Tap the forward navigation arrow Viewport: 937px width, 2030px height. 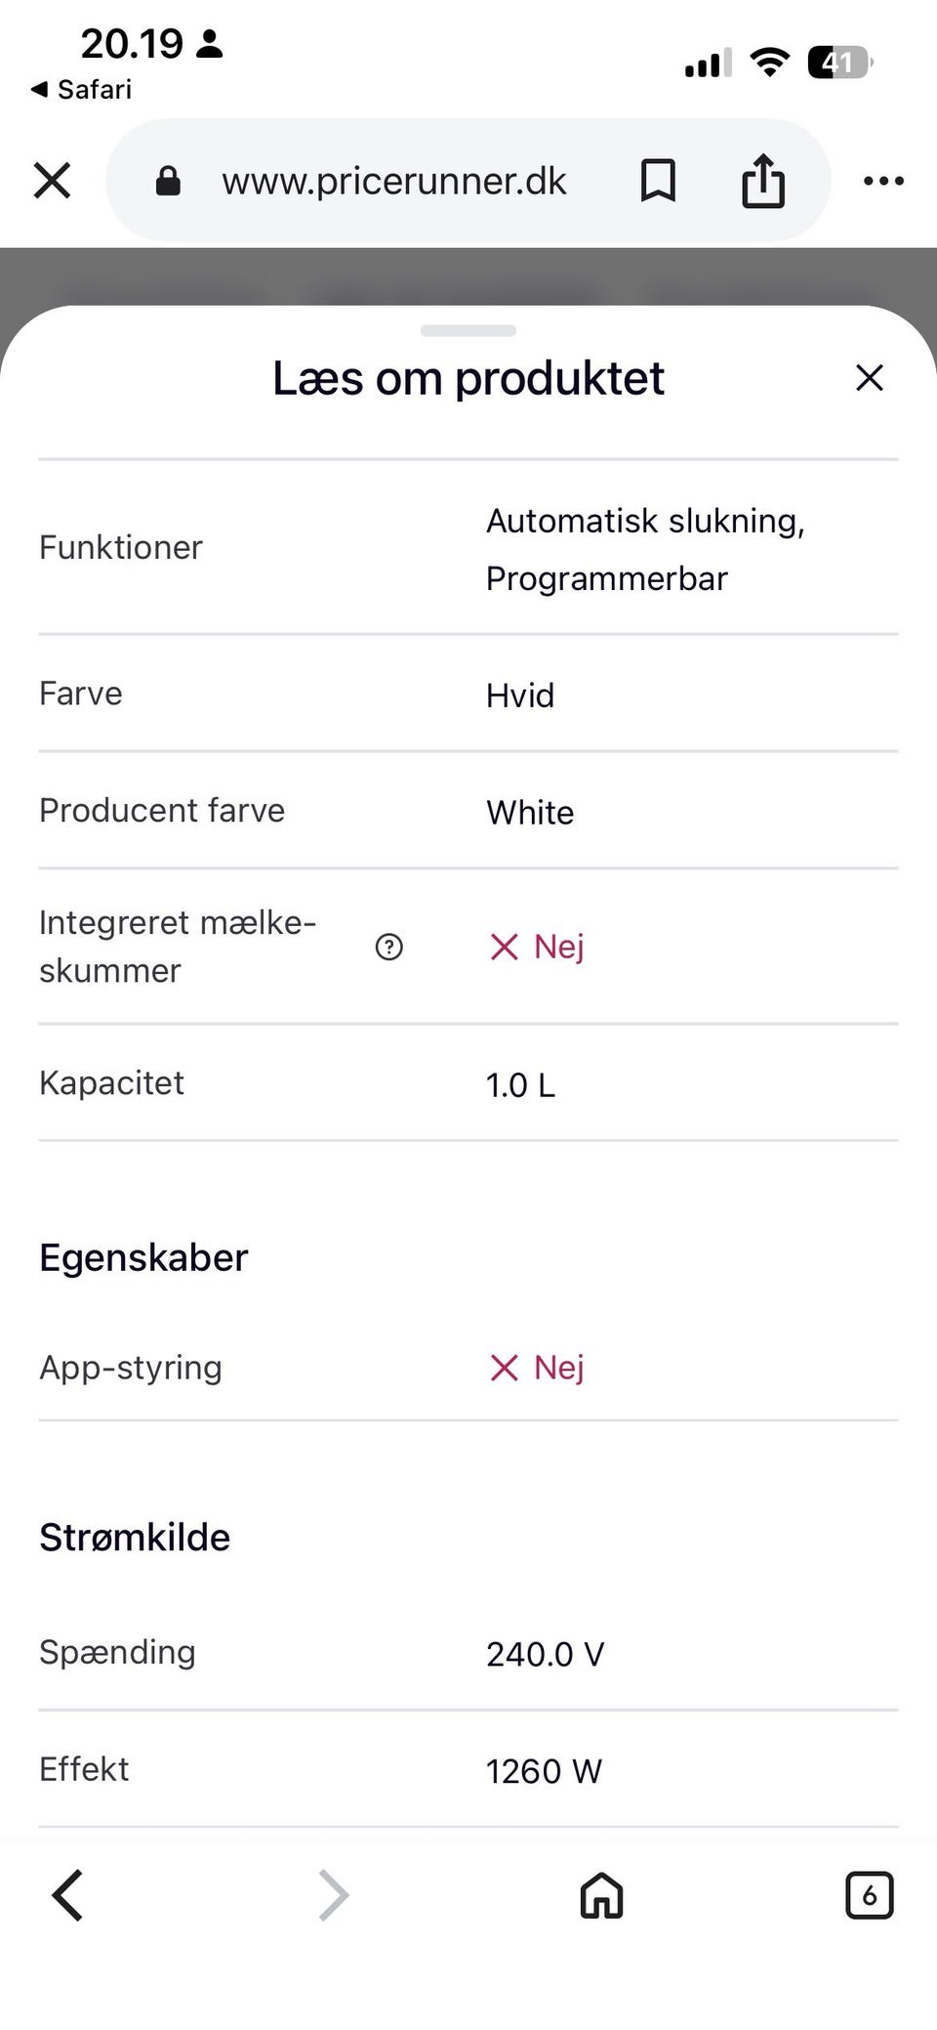point(333,1896)
